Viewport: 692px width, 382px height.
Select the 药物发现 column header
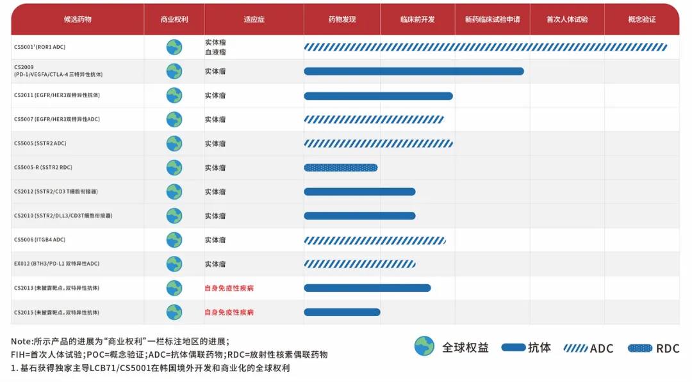pos(342,19)
